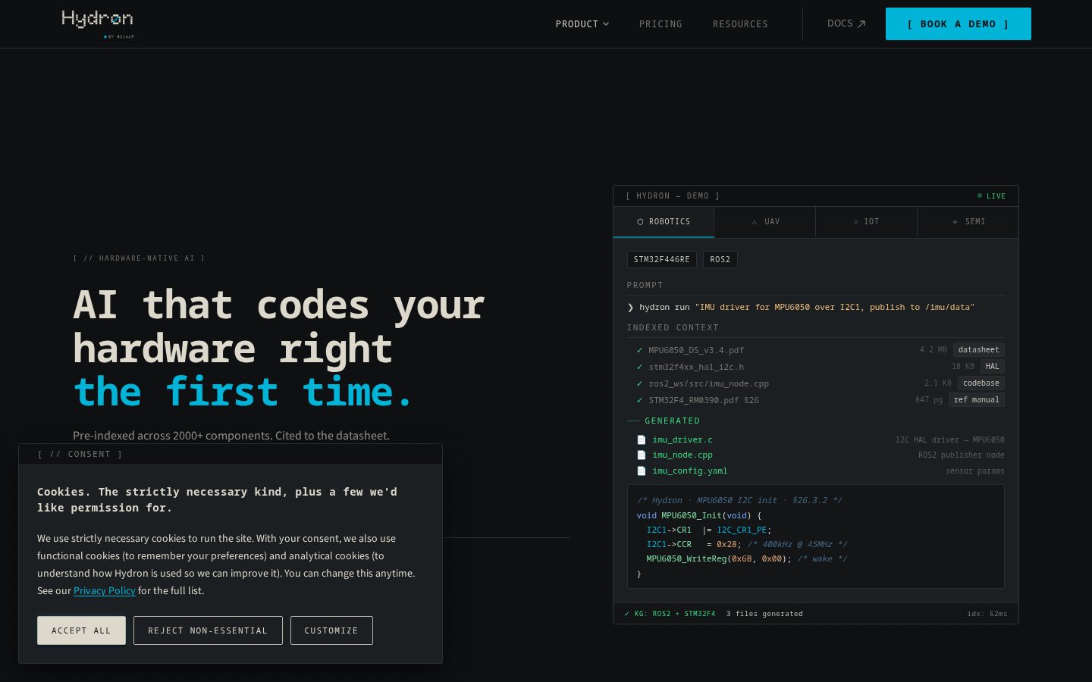Click the HAL label badge

click(993, 367)
